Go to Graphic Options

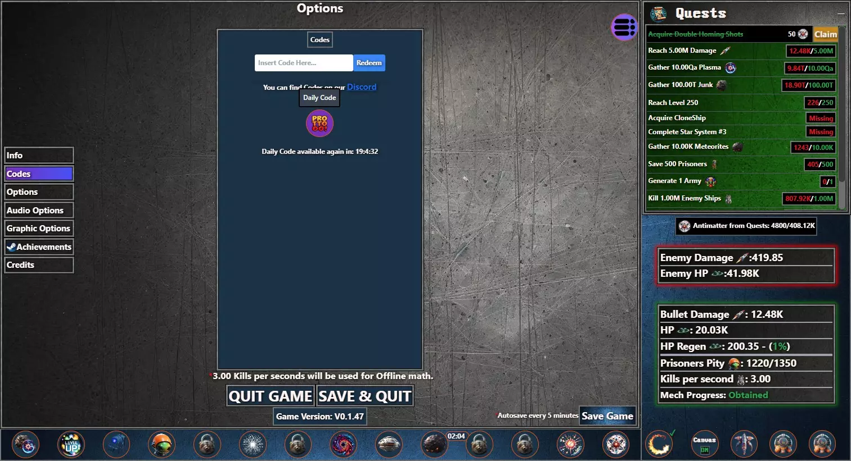pyautogui.click(x=39, y=229)
